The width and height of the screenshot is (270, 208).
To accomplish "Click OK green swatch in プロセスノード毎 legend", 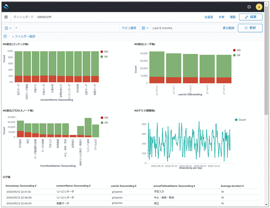I will click(x=102, y=122).
